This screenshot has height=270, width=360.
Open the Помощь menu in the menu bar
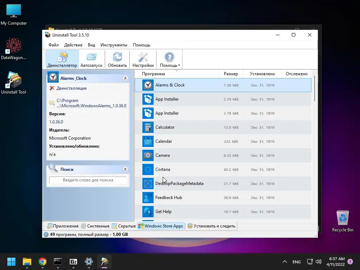pyautogui.click(x=141, y=45)
